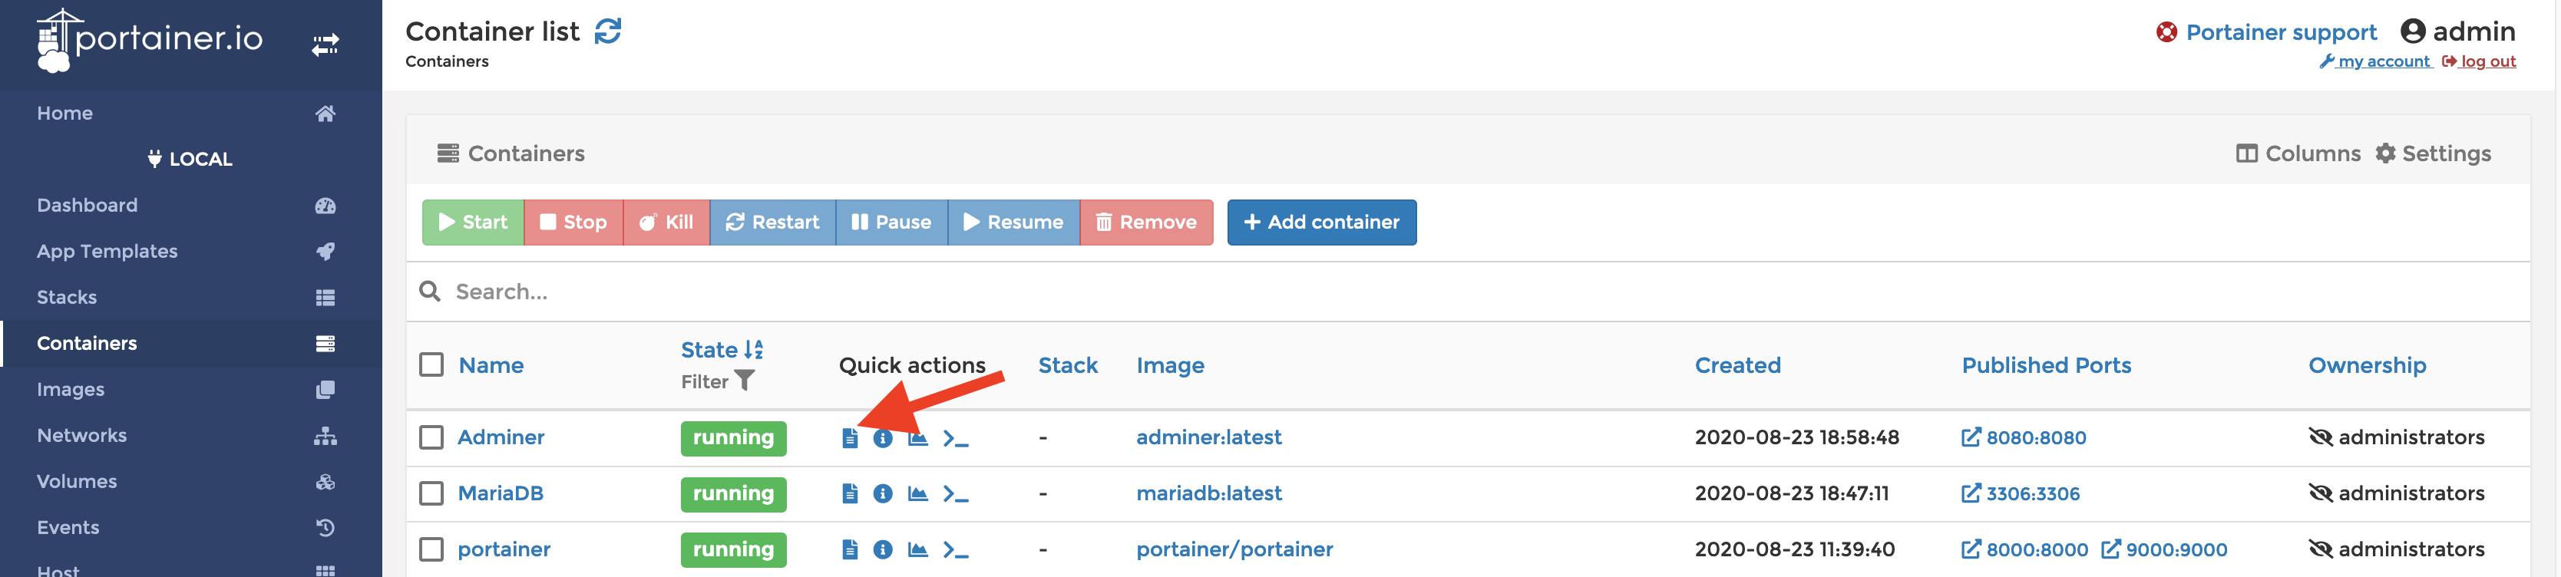Click the Networks sitemap icon

point(325,436)
